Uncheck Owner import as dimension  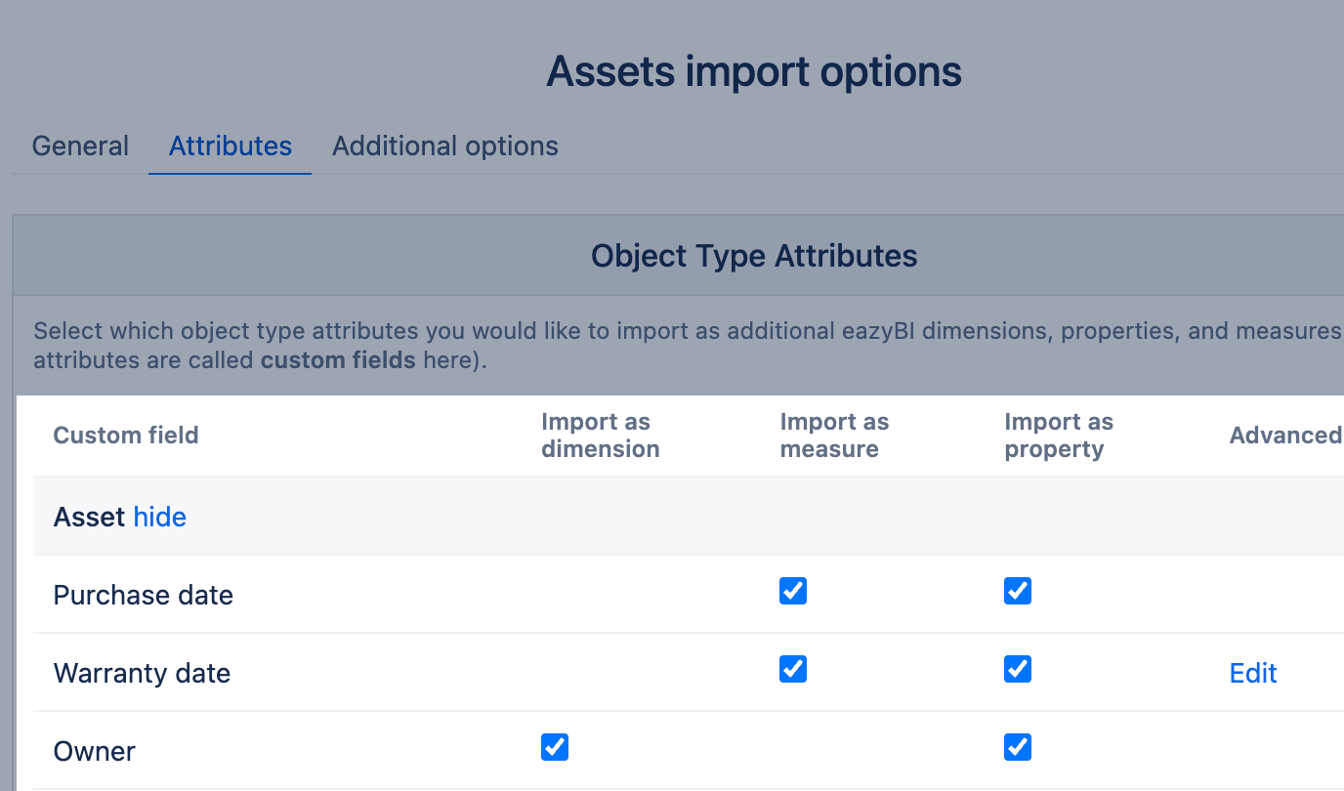(x=555, y=748)
